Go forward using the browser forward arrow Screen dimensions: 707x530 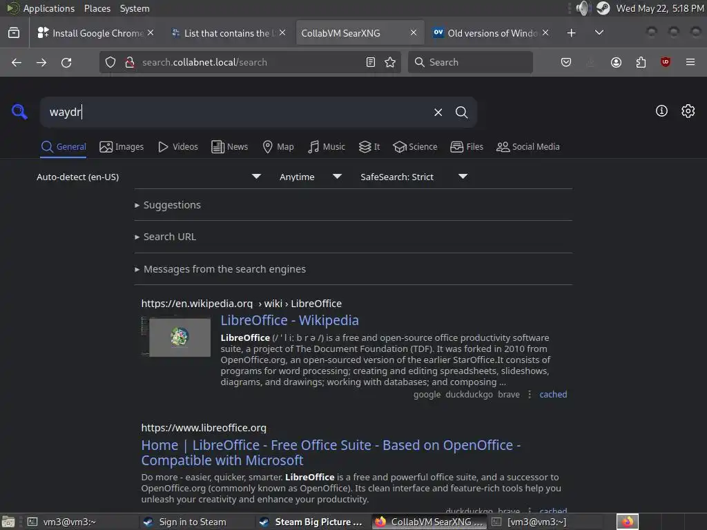click(x=41, y=63)
